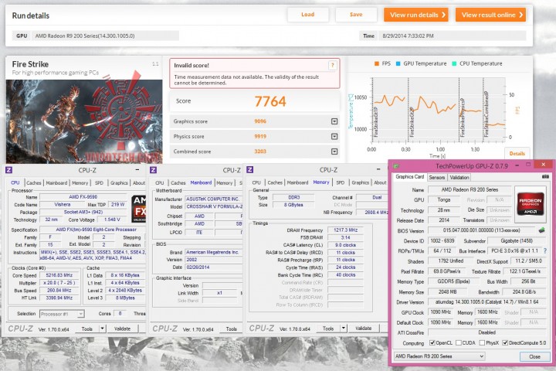Minimize the GPU-Z window

click(x=517, y=165)
